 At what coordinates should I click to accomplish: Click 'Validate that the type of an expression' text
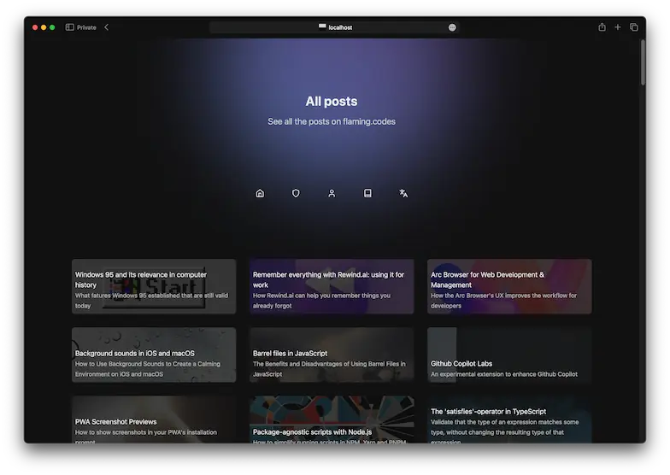point(504,430)
